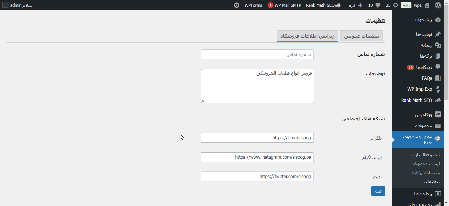Open محصولات پرکلیک submenu link
Image resolution: width=449 pixels, height=206 pixels.
pyautogui.click(x=425, y=173)
